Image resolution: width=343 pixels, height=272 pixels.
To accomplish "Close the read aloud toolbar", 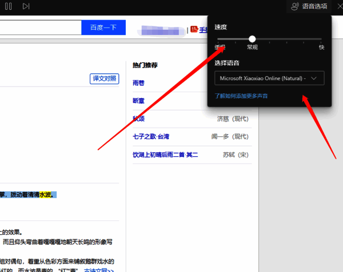I will 340,6.
